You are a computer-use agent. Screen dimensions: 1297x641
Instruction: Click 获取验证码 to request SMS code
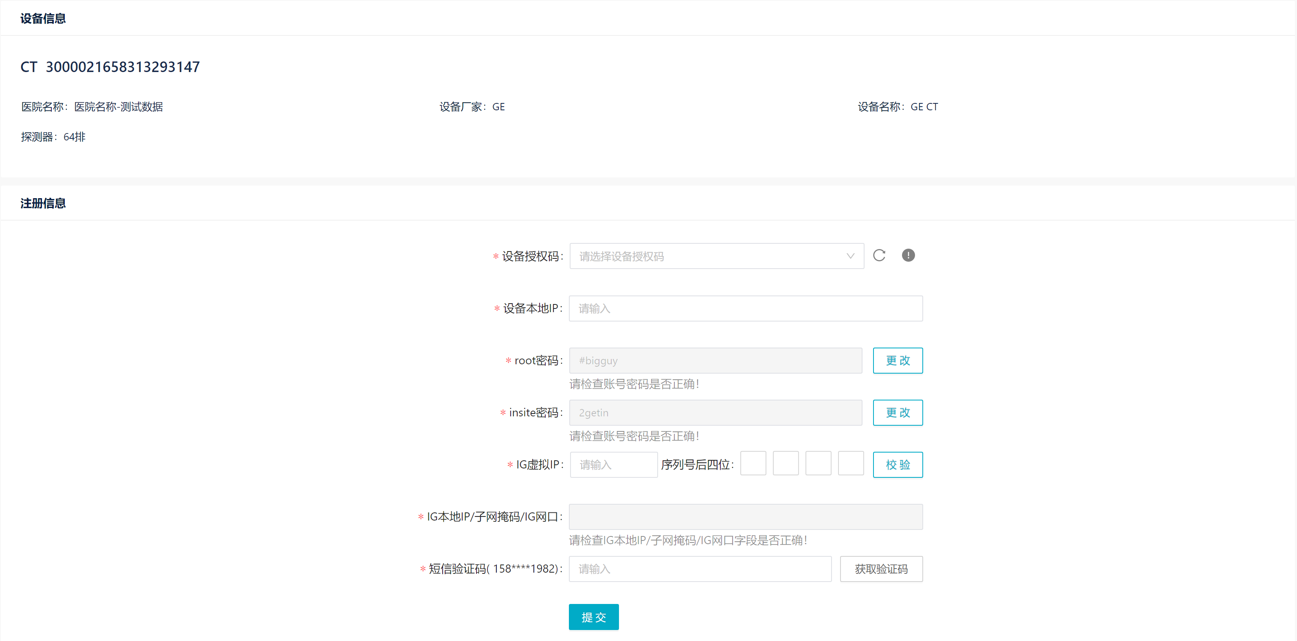coord(880,569)
